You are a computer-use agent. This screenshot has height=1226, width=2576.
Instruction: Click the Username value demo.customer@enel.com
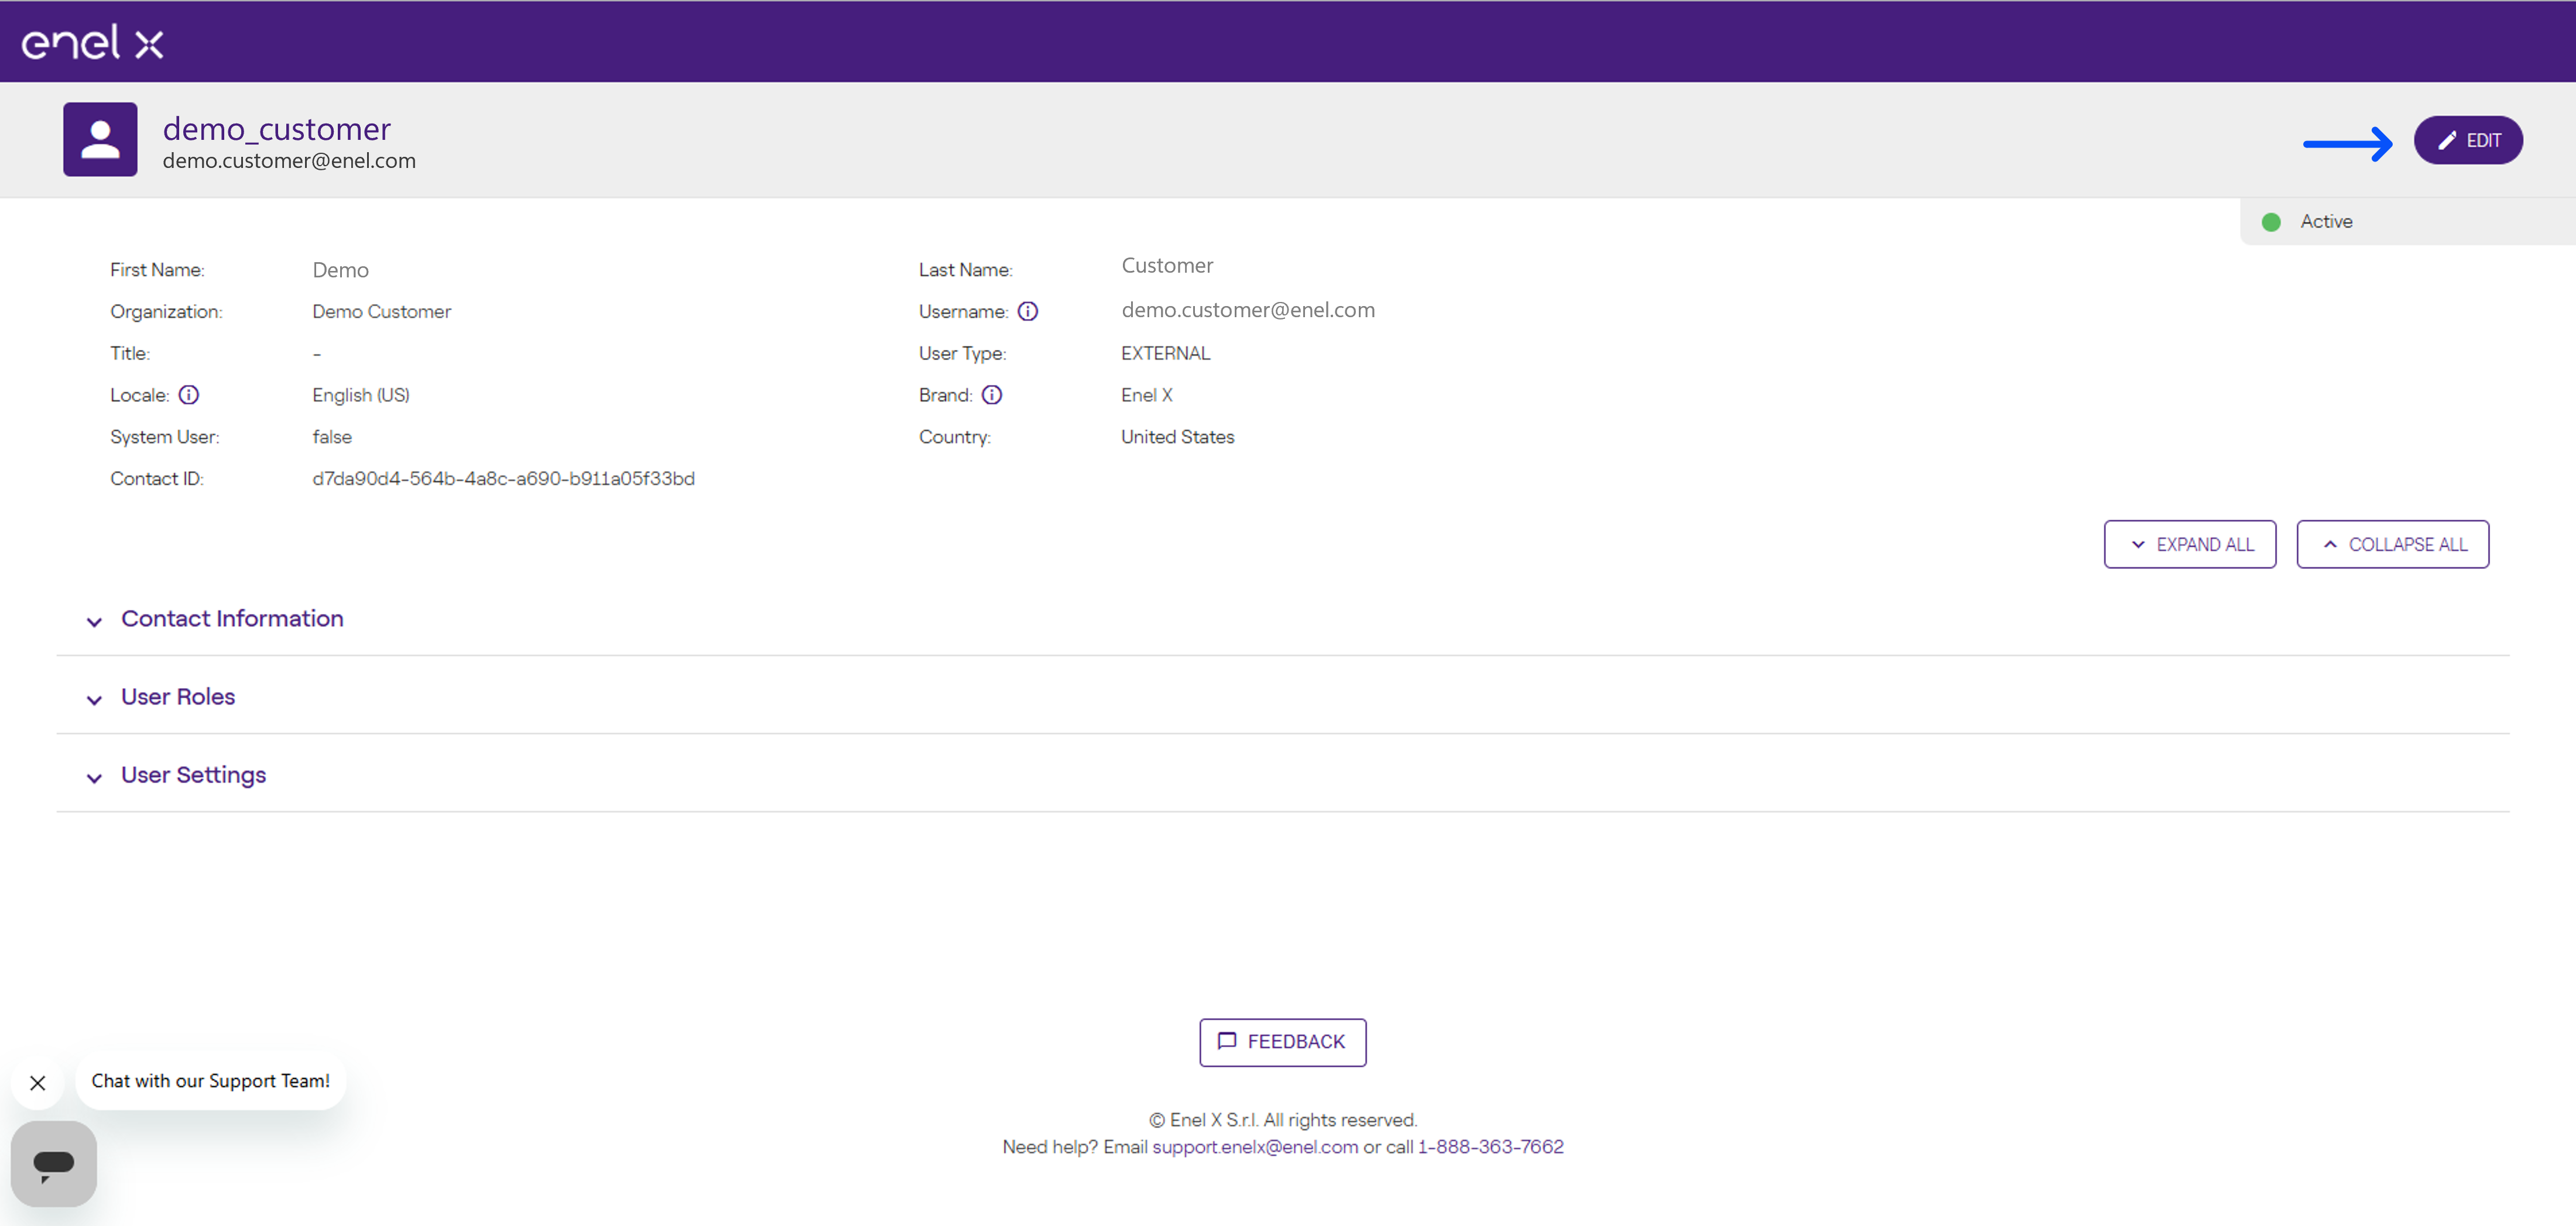[x=1248, y=310]
